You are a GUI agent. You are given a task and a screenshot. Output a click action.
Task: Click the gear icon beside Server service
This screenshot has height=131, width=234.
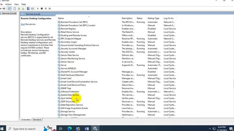click(59, 65)
